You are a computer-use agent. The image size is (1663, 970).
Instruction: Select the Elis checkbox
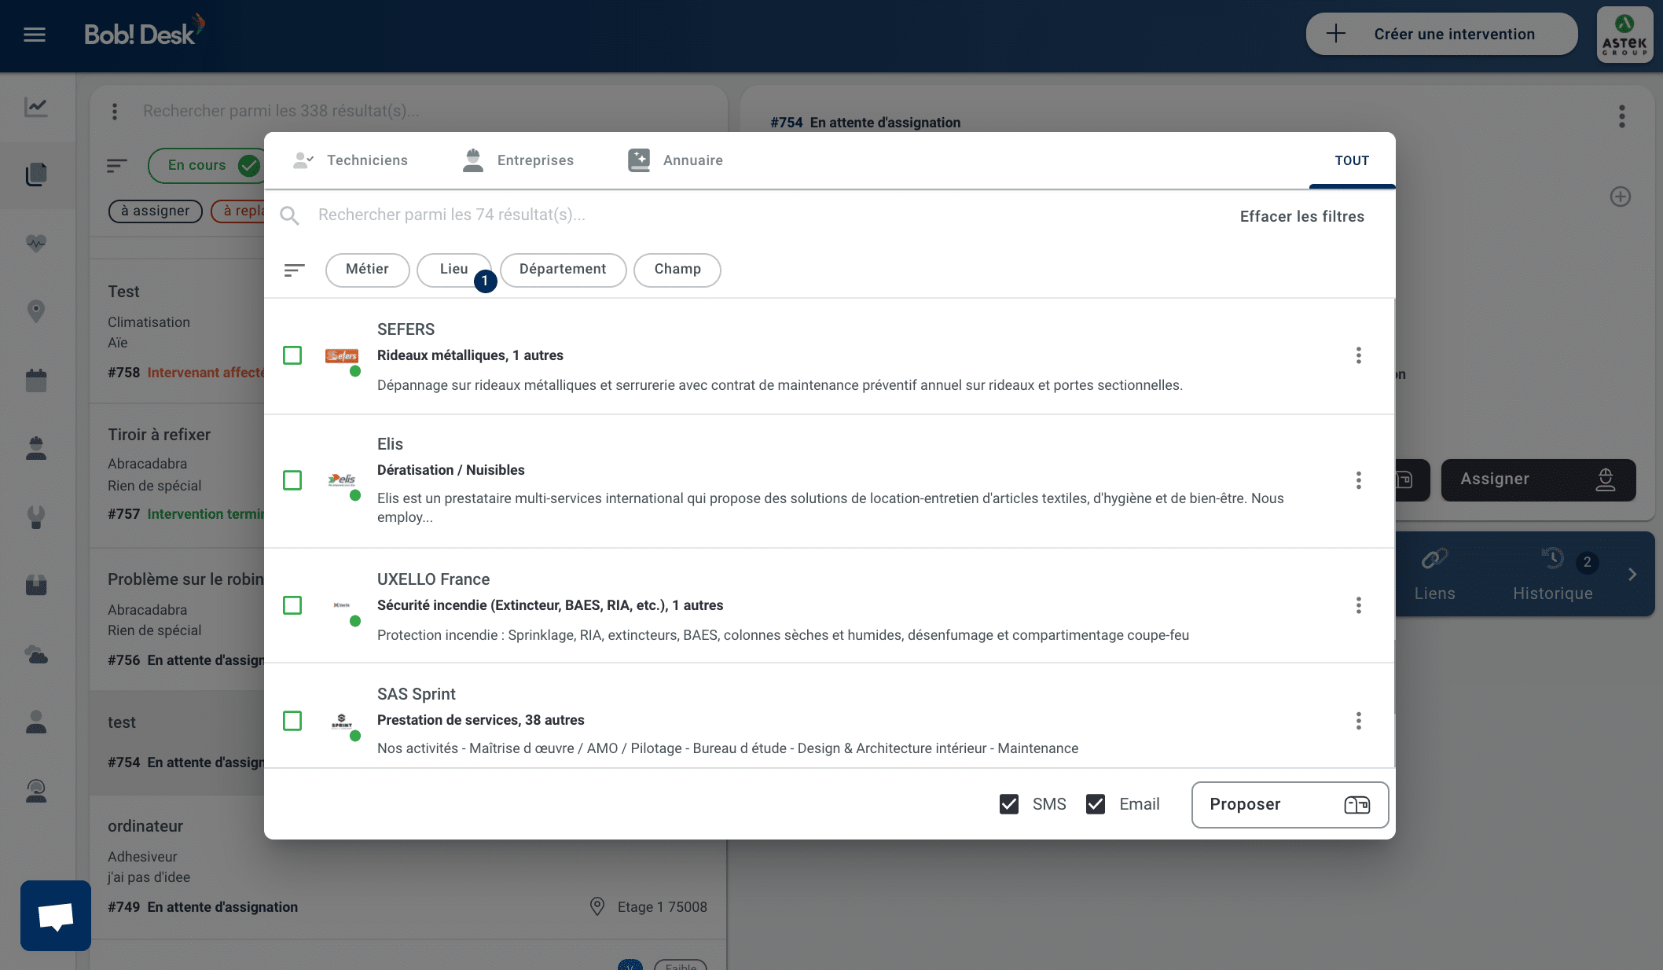tap(292, 480)
